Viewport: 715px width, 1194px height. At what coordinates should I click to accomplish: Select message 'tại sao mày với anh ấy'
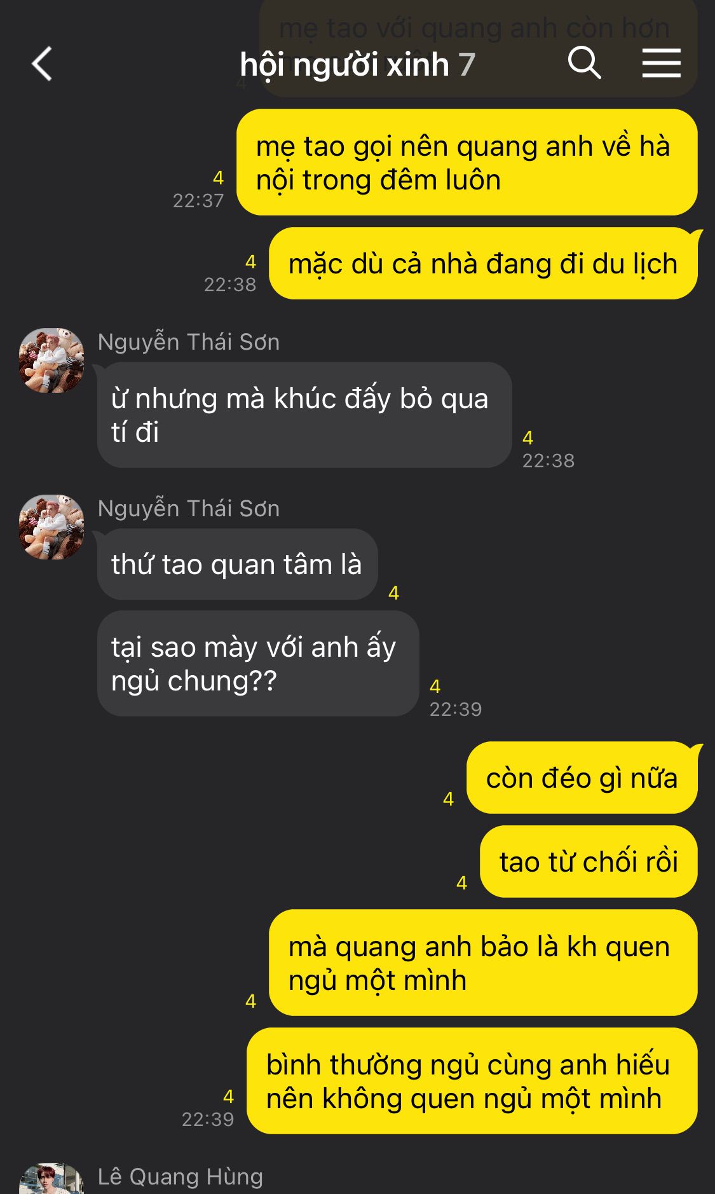(x=258, y=664)
